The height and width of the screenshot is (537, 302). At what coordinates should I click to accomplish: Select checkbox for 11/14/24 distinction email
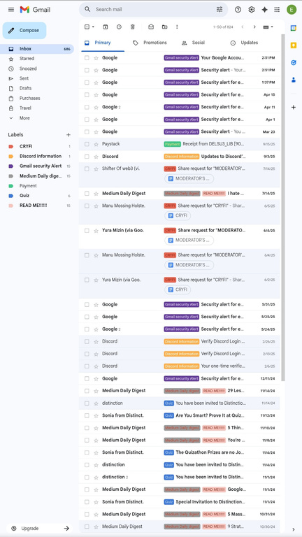[87, 403]
